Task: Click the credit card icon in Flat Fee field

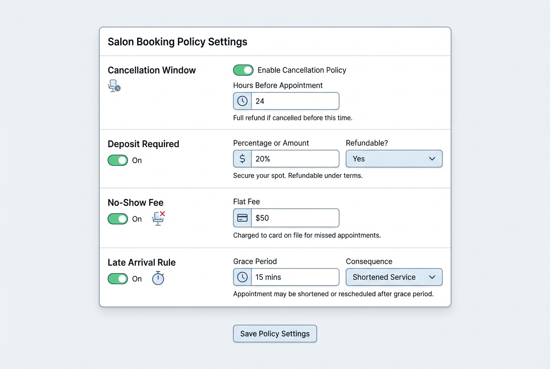Action: [242, 218]
